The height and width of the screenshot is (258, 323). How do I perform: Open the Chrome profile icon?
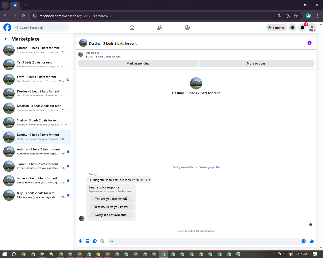click(308, 16)
